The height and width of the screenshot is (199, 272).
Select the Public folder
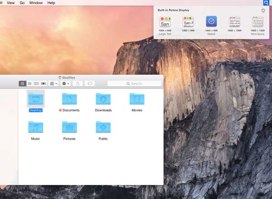click(x=103, y=127)
